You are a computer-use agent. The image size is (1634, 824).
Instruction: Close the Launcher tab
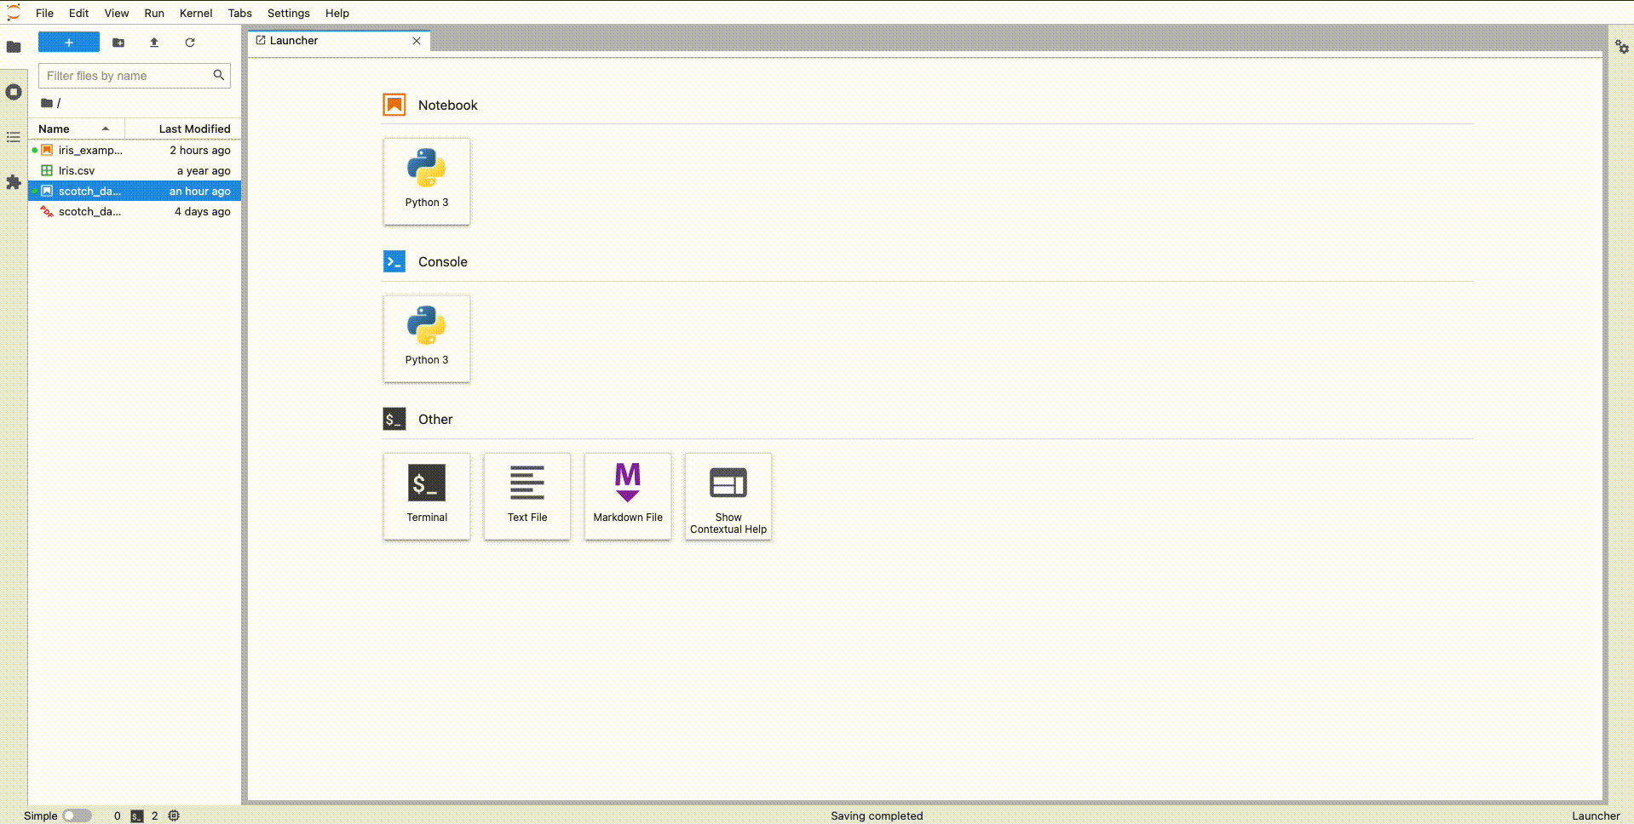417,41
